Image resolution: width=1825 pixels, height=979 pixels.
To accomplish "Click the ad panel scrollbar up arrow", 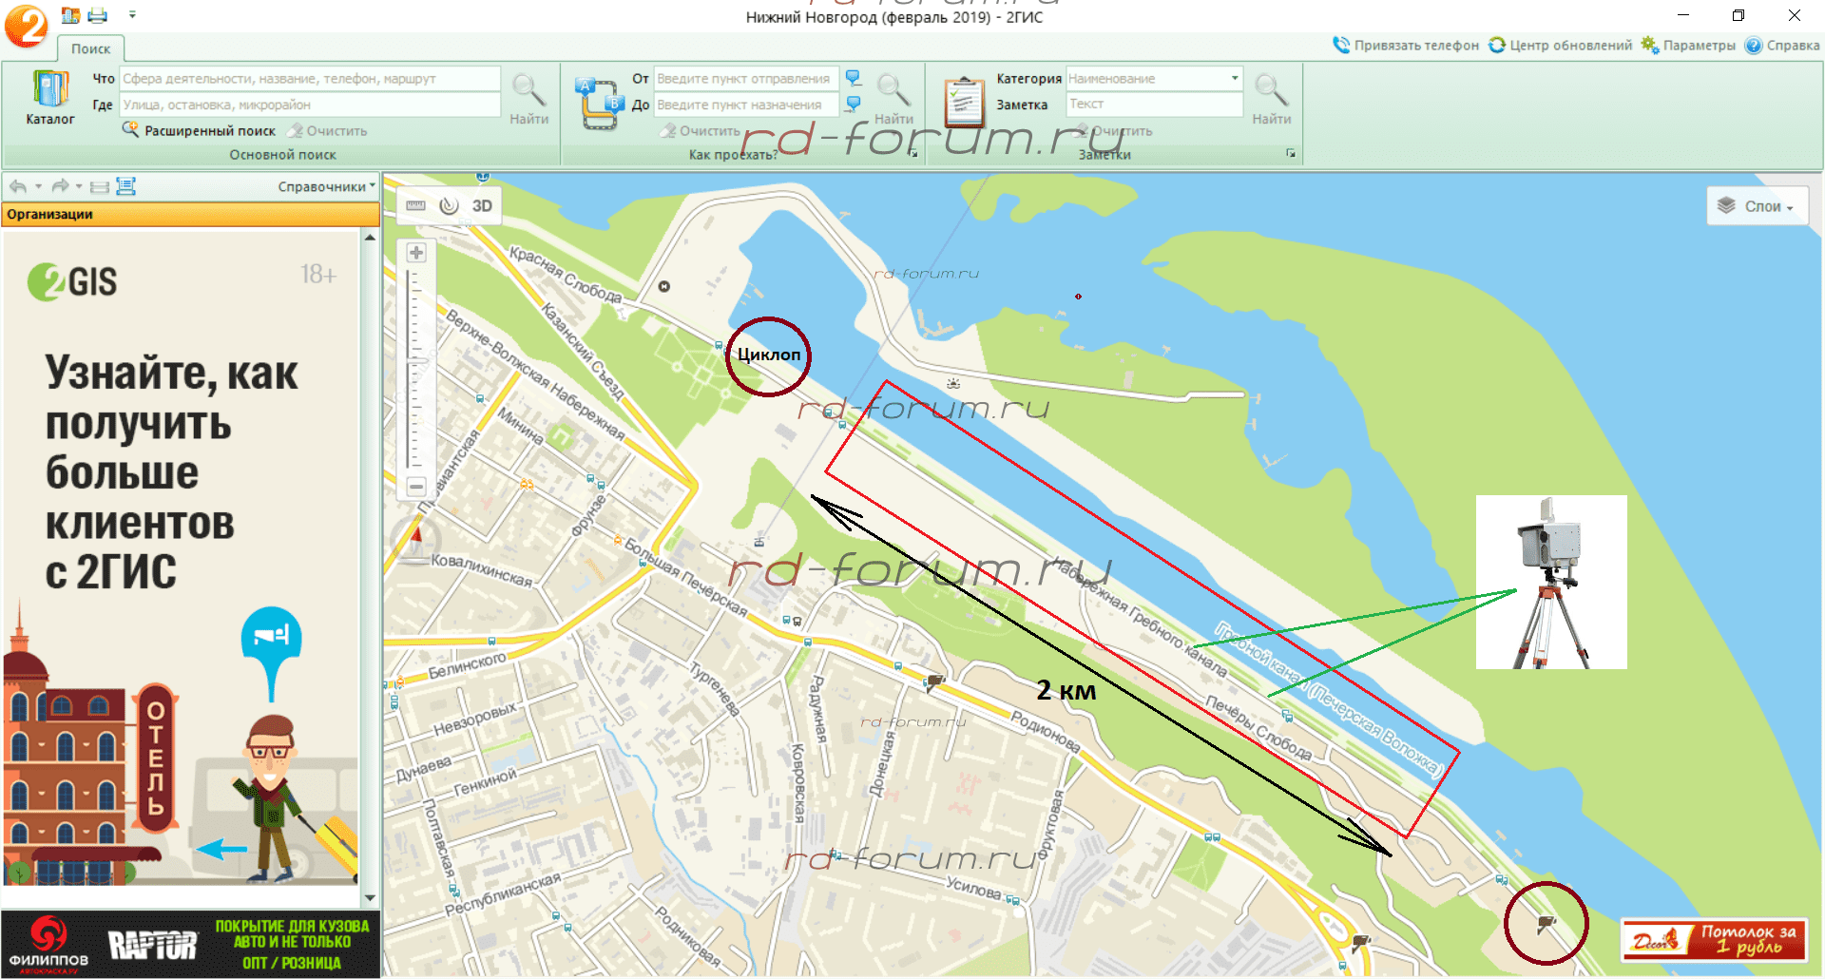I will (370, 237).
